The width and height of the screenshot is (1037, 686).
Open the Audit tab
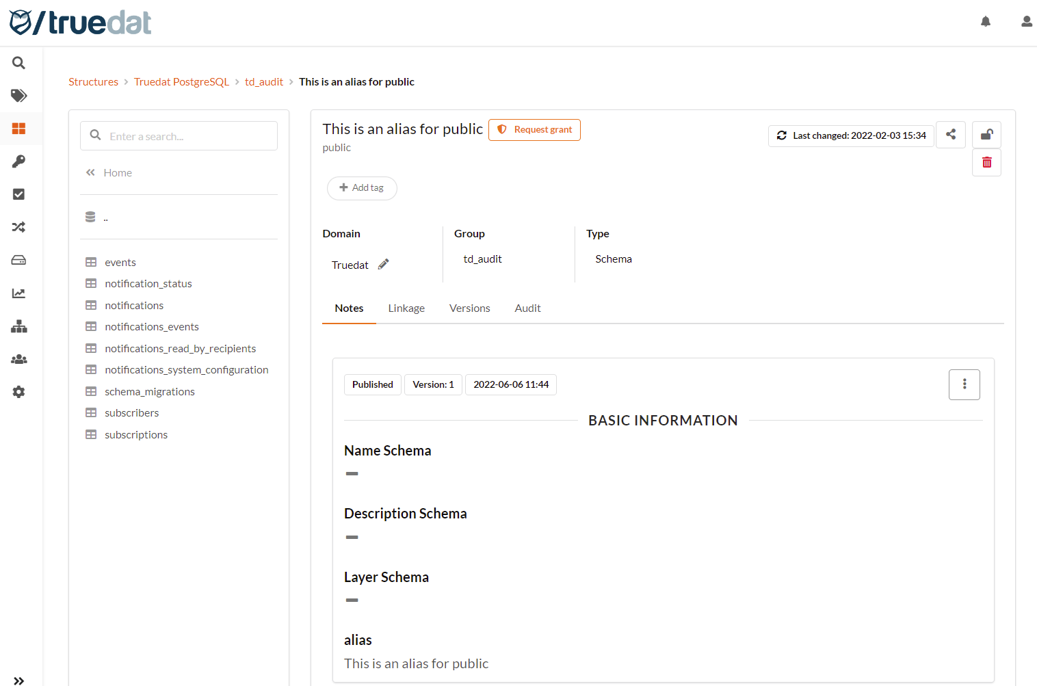point(527,308)
